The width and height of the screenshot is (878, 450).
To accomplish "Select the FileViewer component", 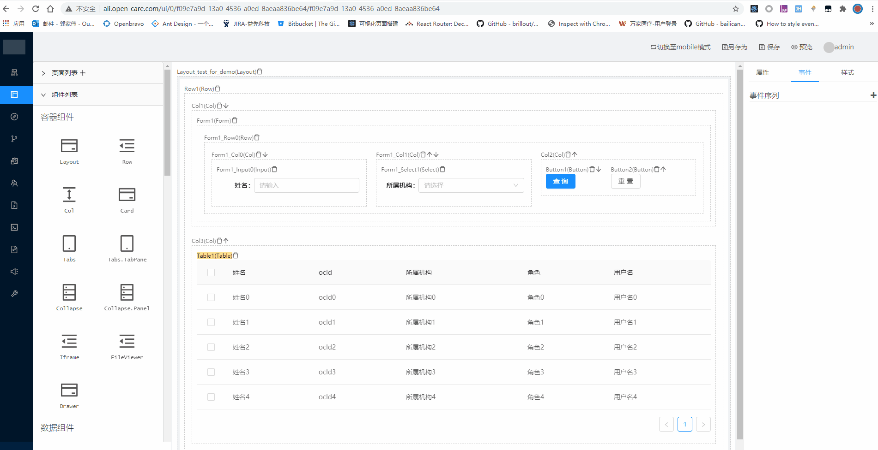I will click(x=127, y=347).
